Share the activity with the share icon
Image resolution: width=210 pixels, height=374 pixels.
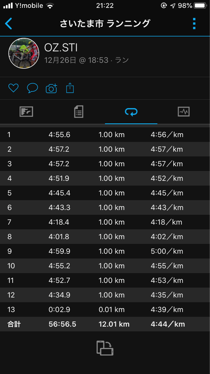click(70, 88)
